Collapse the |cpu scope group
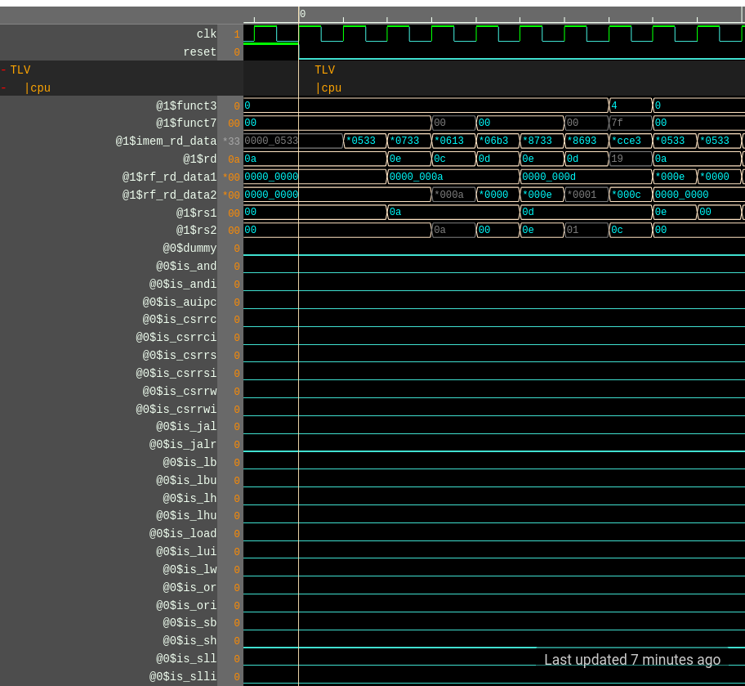 (x=4, y=88)
